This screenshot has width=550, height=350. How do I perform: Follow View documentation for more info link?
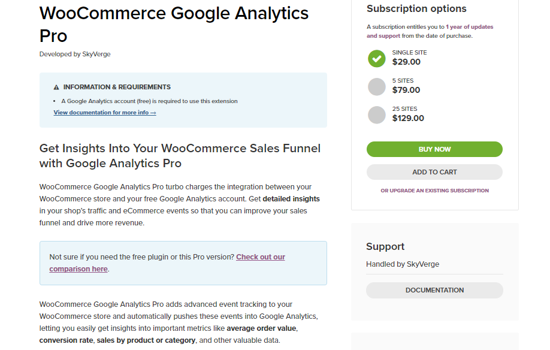(105, 113)
